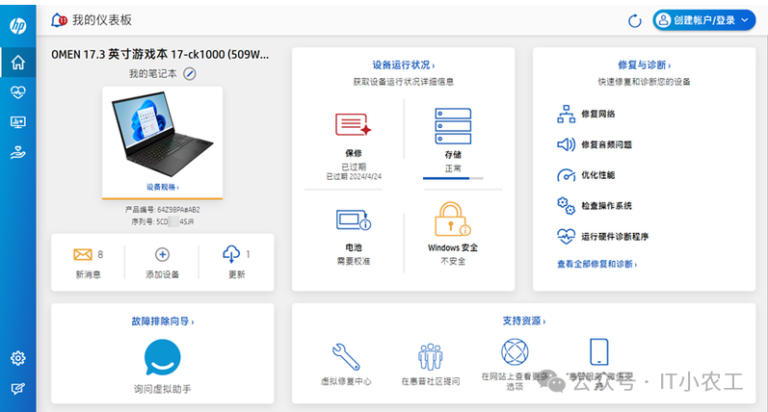Click the 设备规格 link
The image size is (768, 412).
click(162, 187)
